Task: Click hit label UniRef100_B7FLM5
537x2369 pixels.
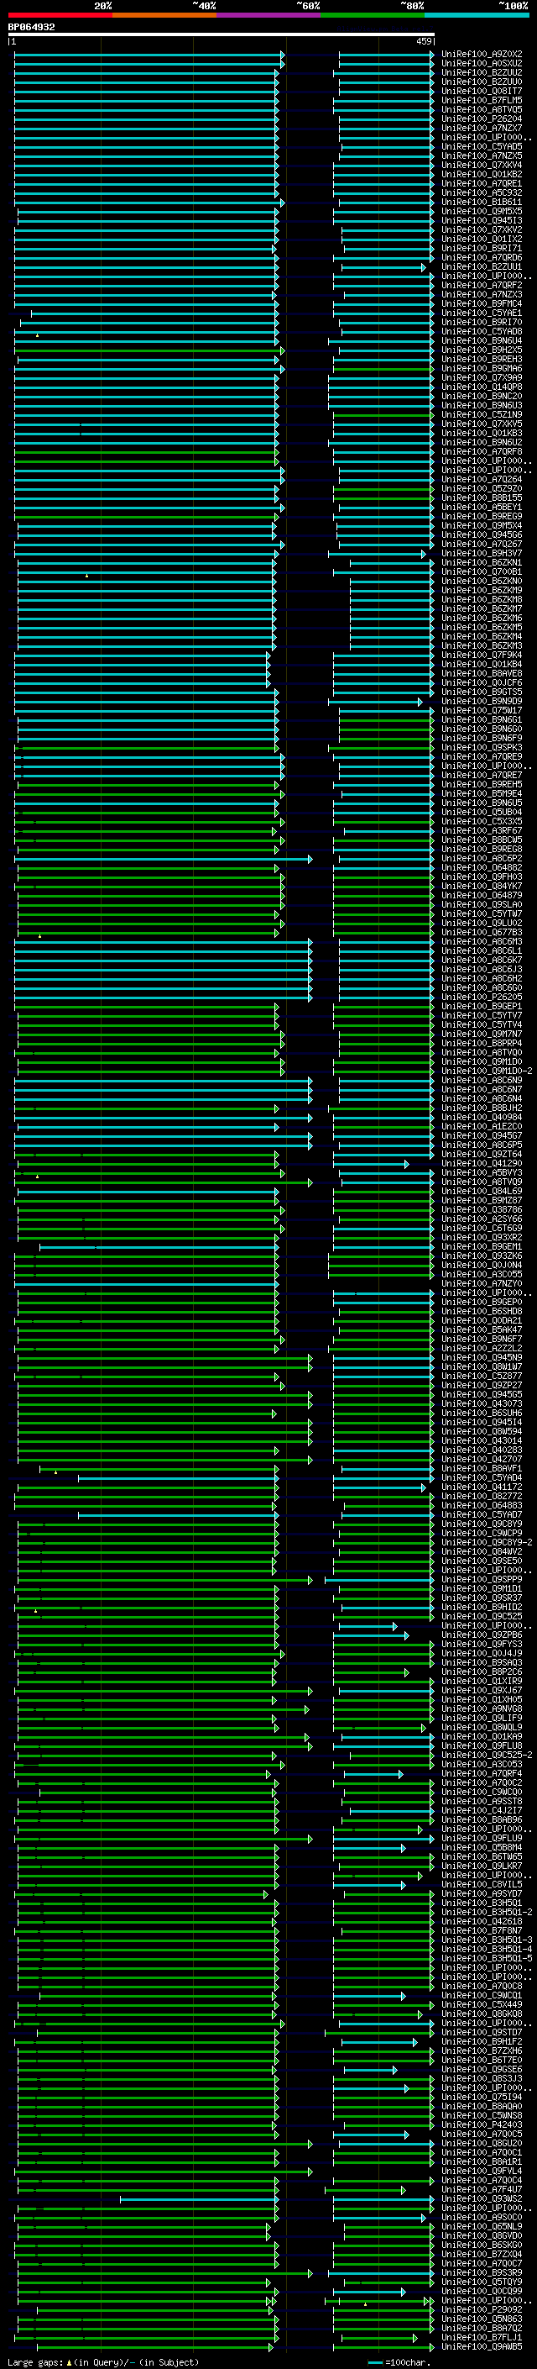Action: pyautogui.click(x=482, y=100)
